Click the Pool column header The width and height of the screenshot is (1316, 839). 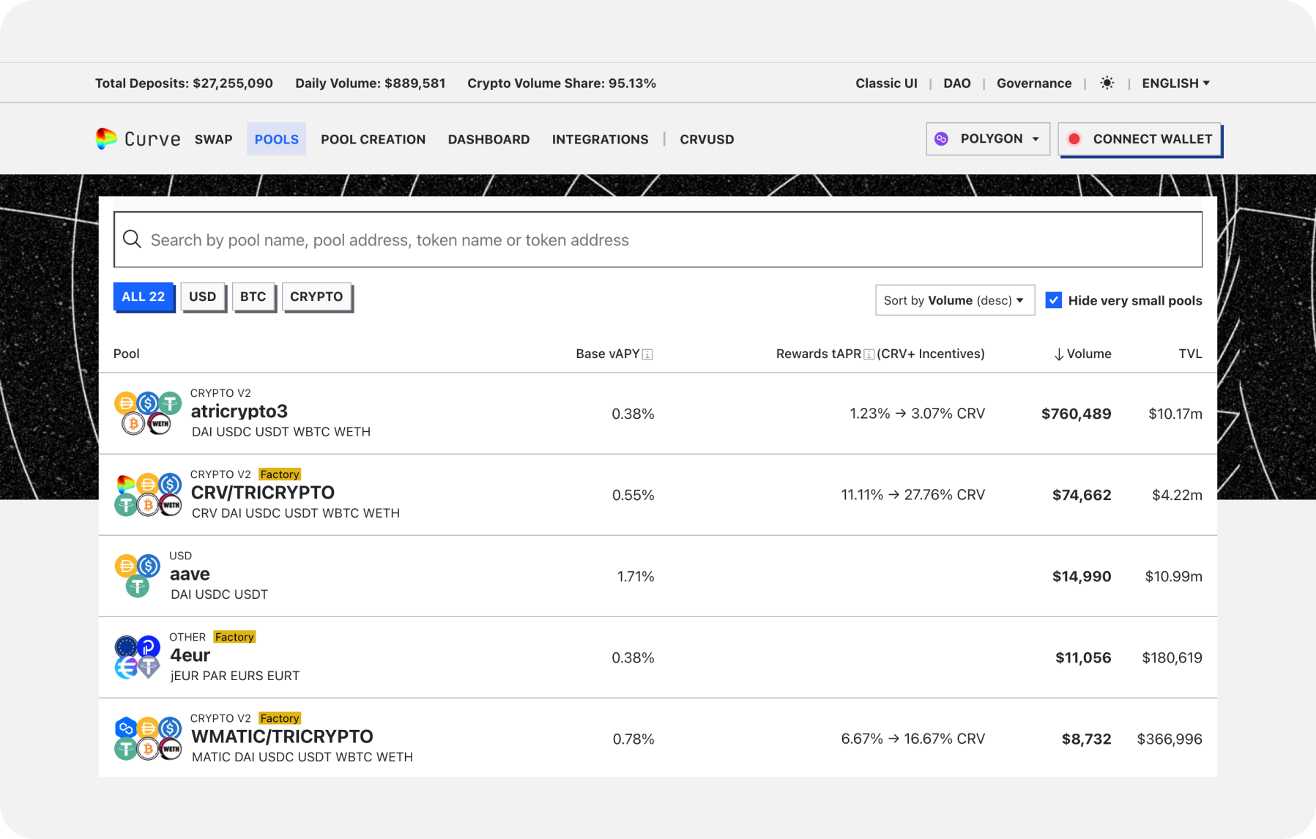coord(126,354)
